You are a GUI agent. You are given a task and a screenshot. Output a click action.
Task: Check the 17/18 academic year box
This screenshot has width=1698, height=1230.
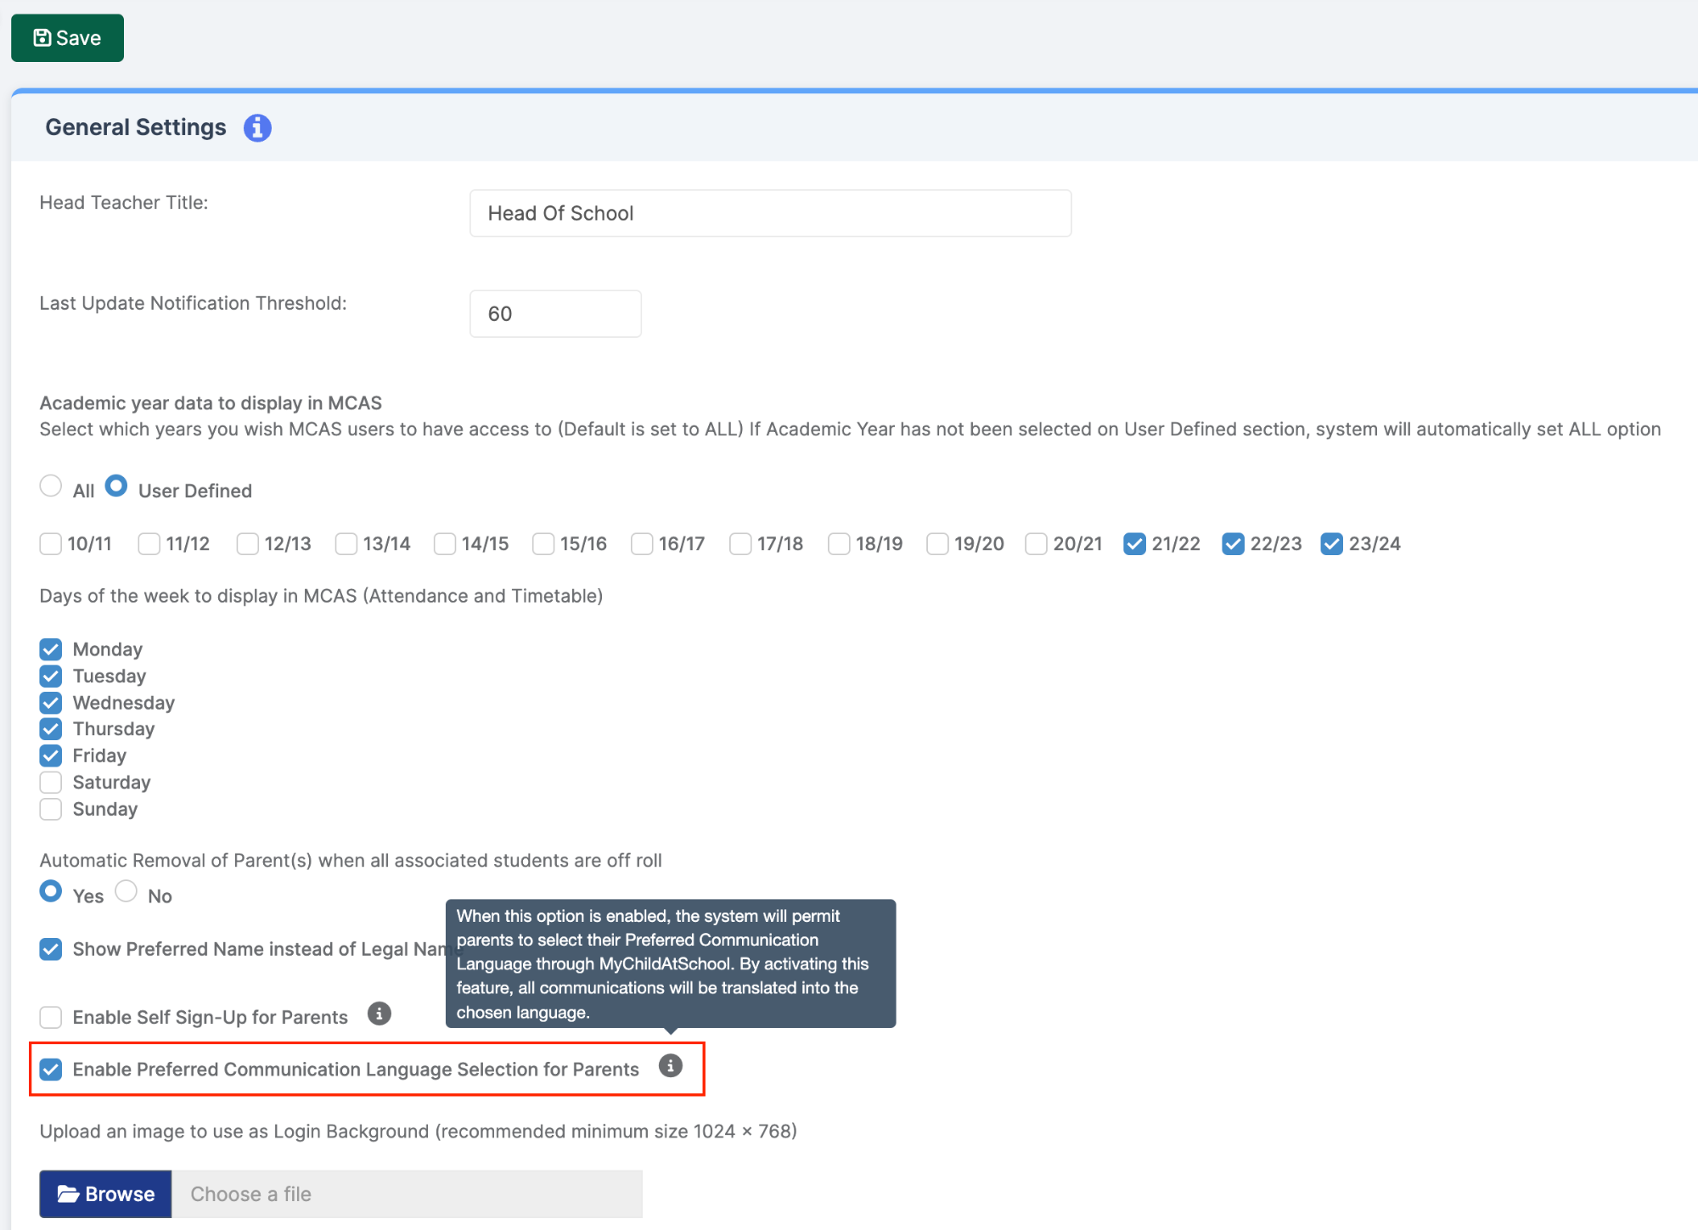coord(740,544)
